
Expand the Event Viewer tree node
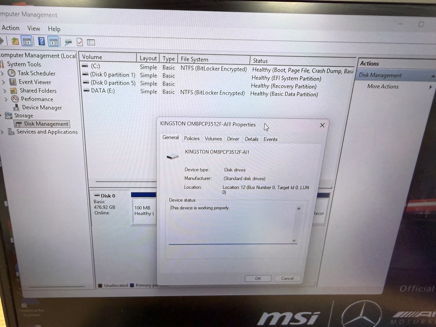(x=4, y=82)
